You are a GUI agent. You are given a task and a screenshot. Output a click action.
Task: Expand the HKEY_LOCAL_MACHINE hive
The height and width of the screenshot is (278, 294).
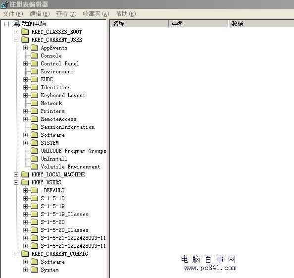coord(16,174)
